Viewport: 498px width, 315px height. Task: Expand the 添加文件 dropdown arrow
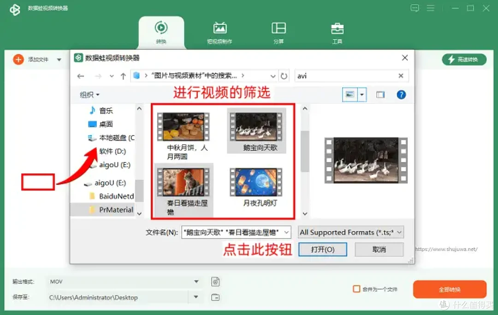tap(59, 59)
